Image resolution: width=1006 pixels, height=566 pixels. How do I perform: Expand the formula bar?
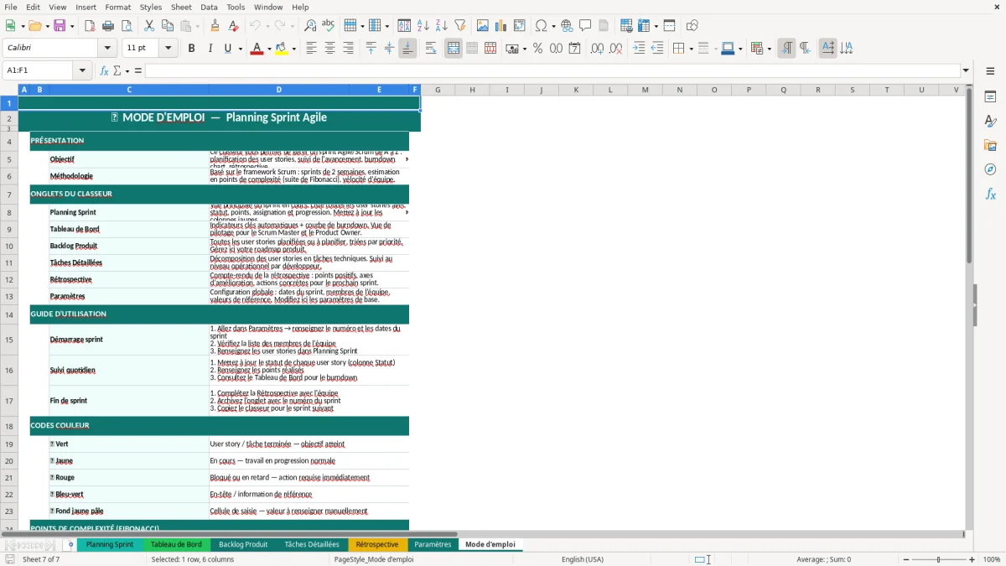tap(966, 70)
